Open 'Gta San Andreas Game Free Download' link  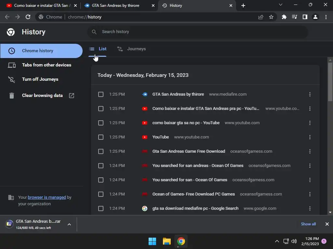pos(189,151)
